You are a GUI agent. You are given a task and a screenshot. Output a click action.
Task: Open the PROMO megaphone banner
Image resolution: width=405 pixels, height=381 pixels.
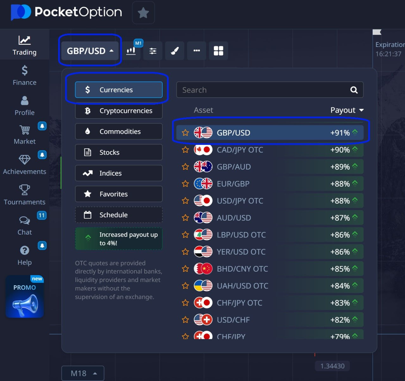click(25, 296)
